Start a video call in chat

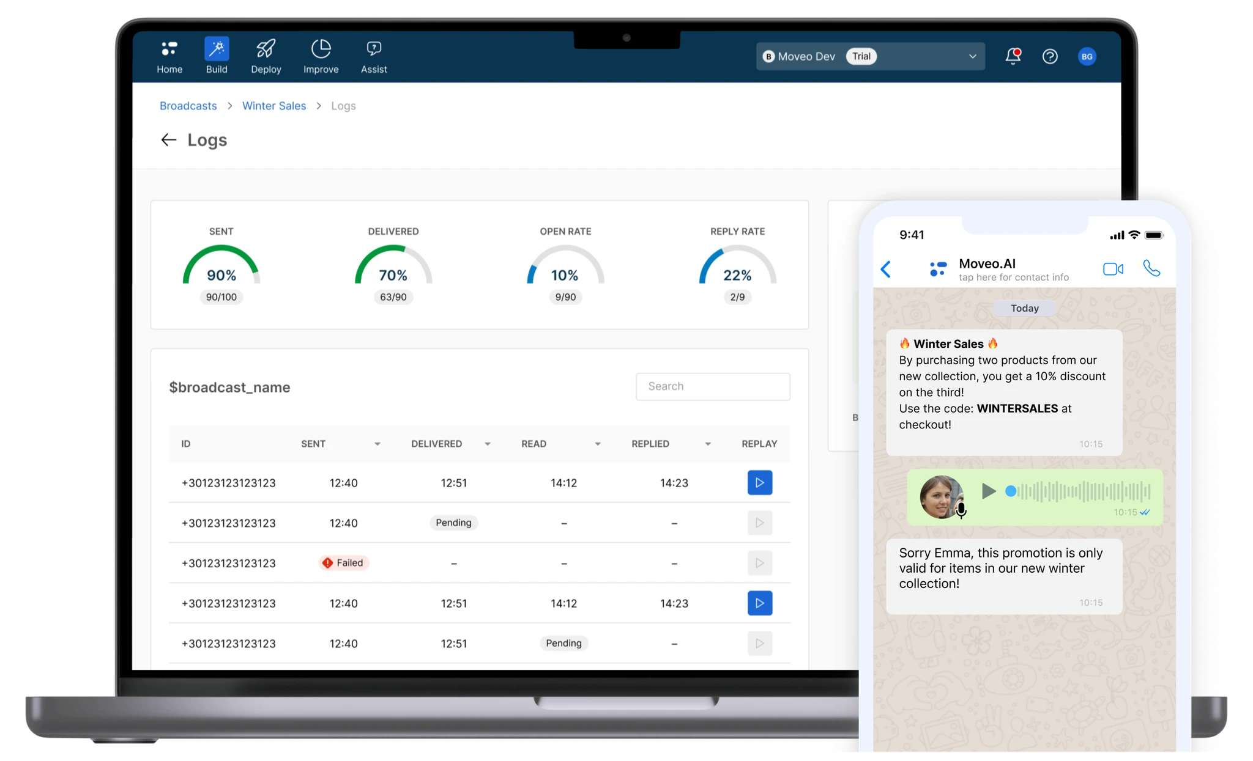point(1113,269)
